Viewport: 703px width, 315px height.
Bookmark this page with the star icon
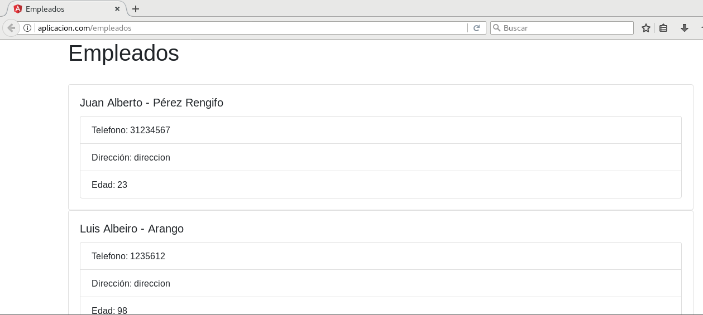646,28
